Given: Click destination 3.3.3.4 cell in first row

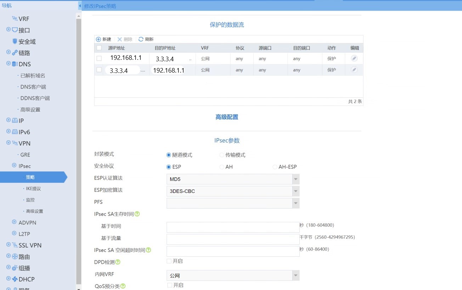Looking at the screenshot, I should 172,59.
